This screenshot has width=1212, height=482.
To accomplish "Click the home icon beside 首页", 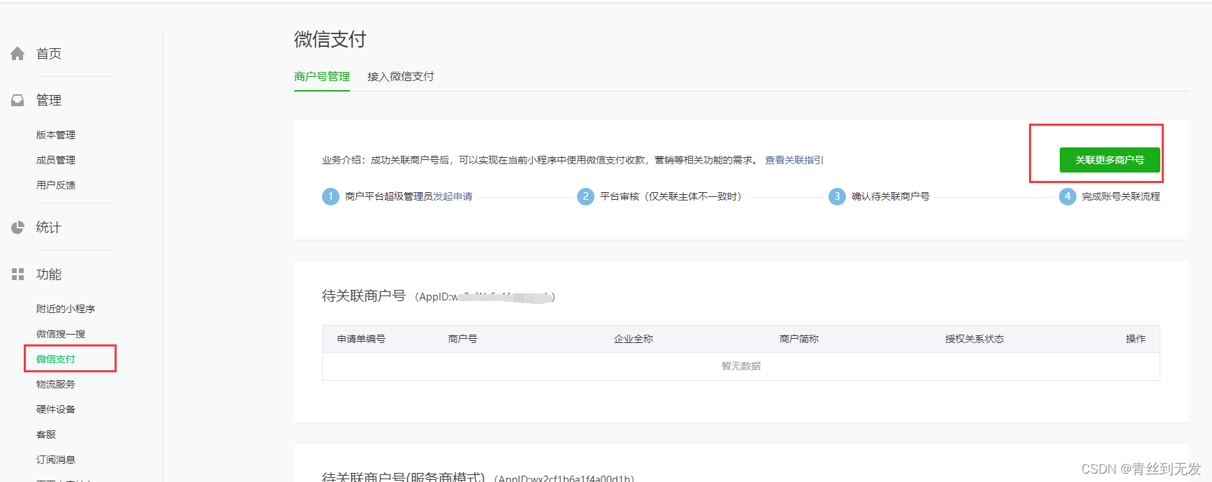I will [x=17, y=54].
